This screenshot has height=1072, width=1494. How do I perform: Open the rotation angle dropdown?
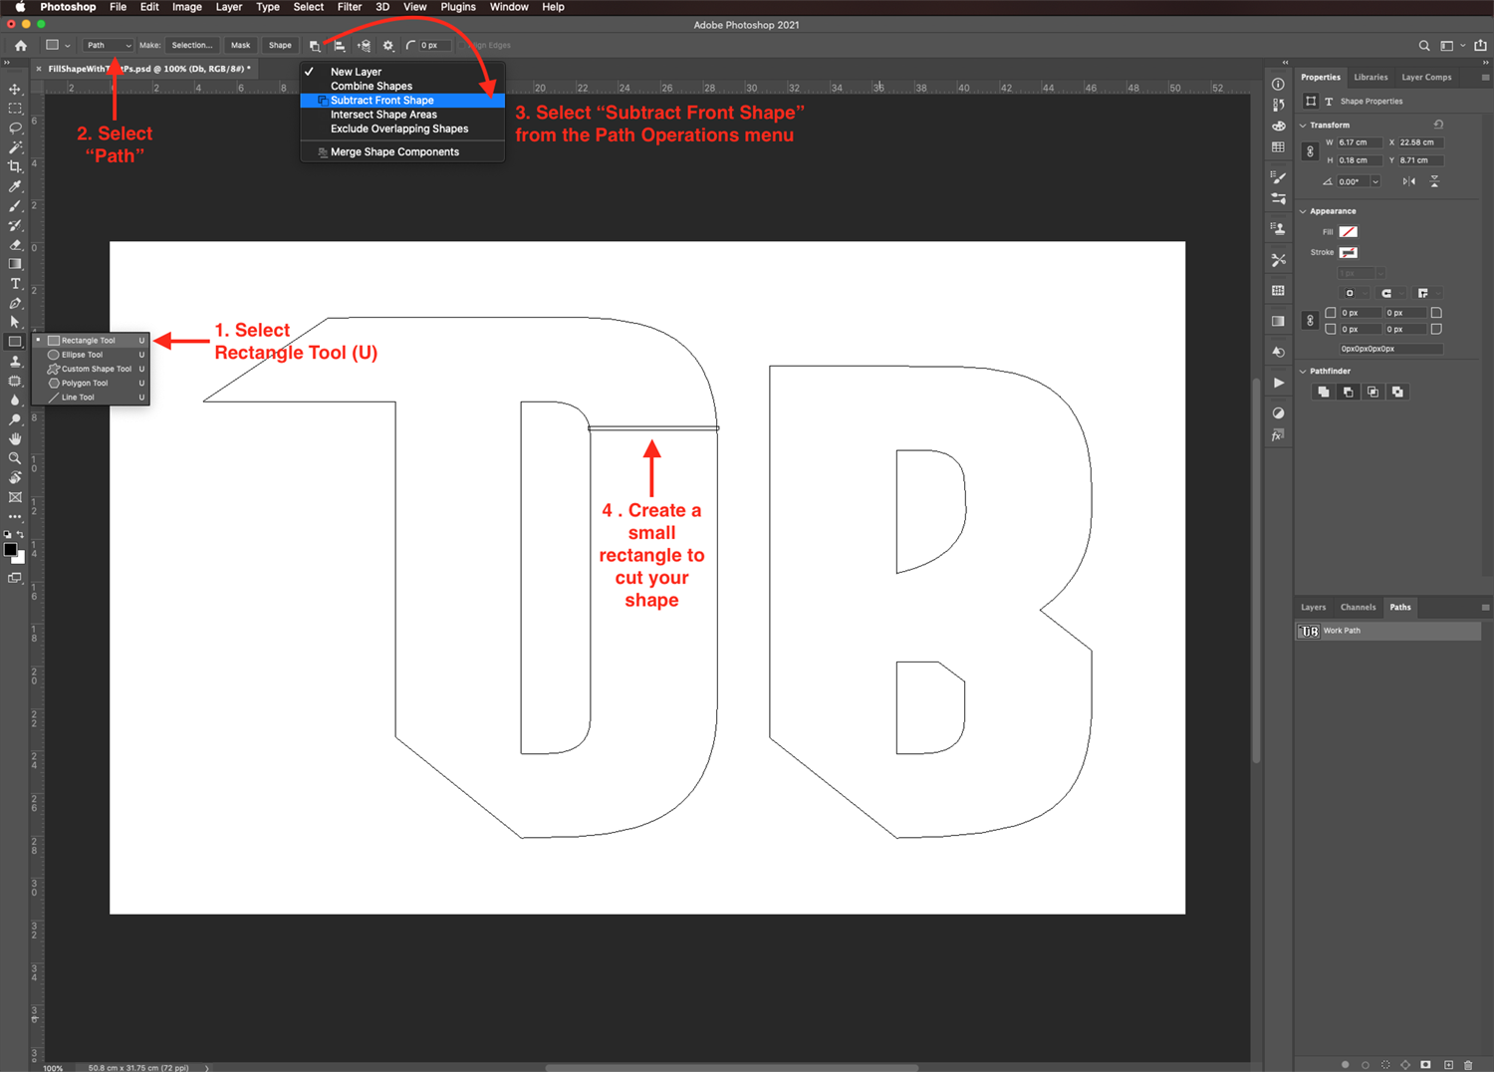(1374, 180)
